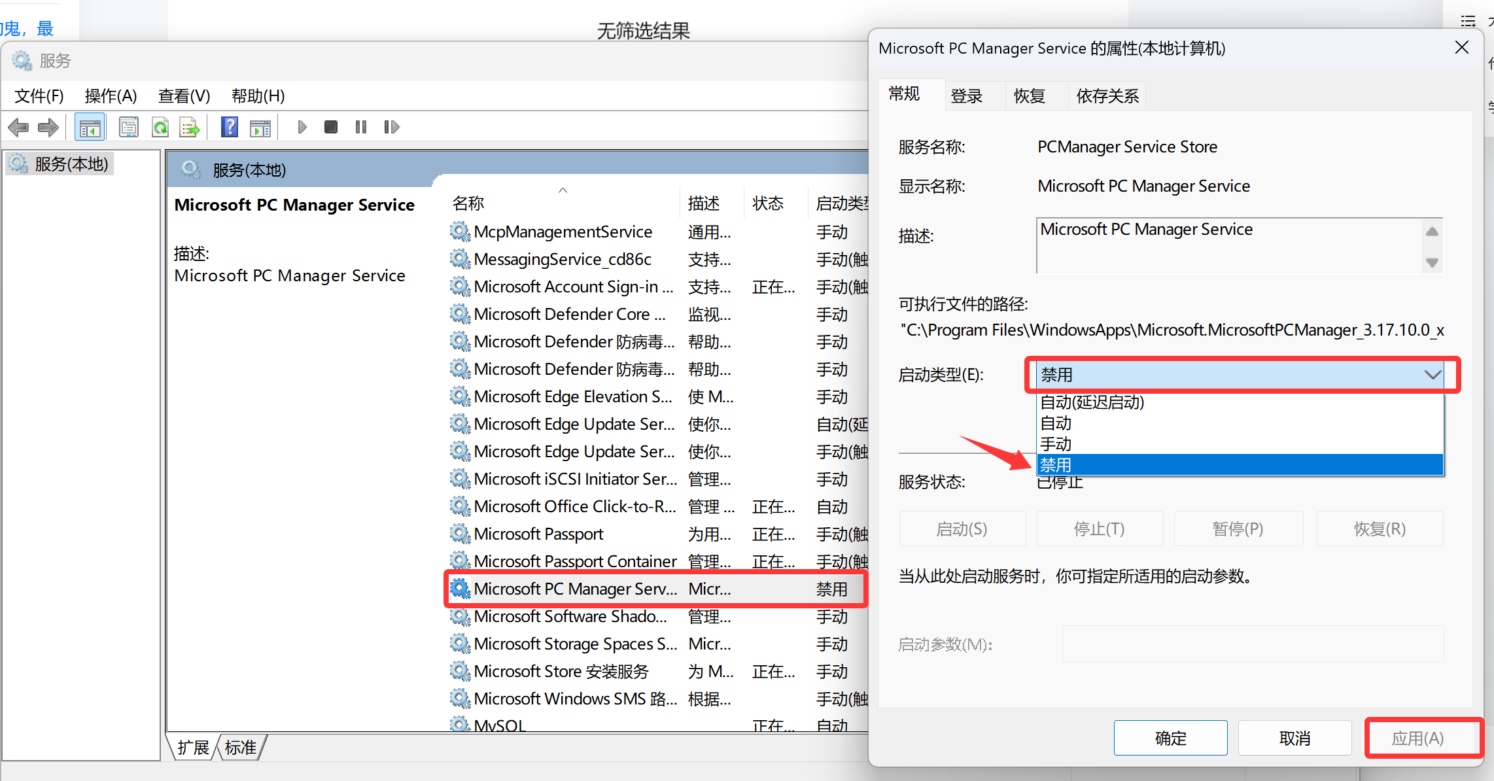
Task: Click the Refresh toolbar icon
Action: coord(160,127)
